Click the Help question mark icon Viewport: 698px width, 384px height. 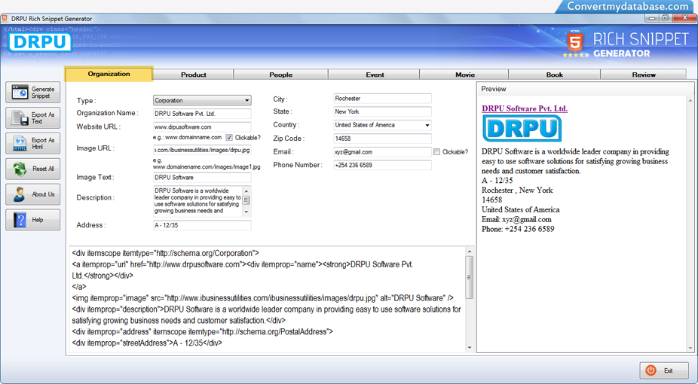pos(20,220)
